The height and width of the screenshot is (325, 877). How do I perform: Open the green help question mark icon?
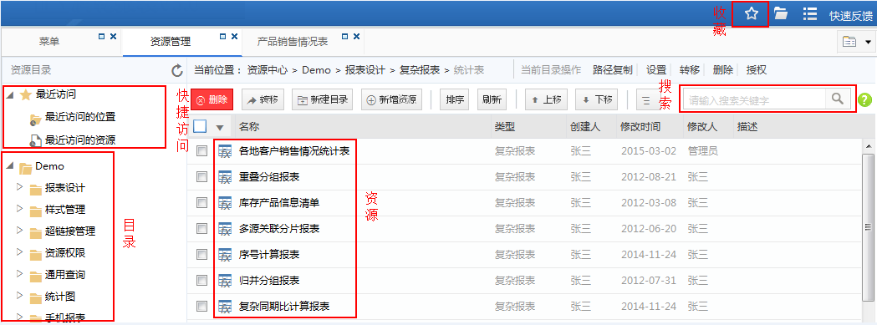[864, 100]
